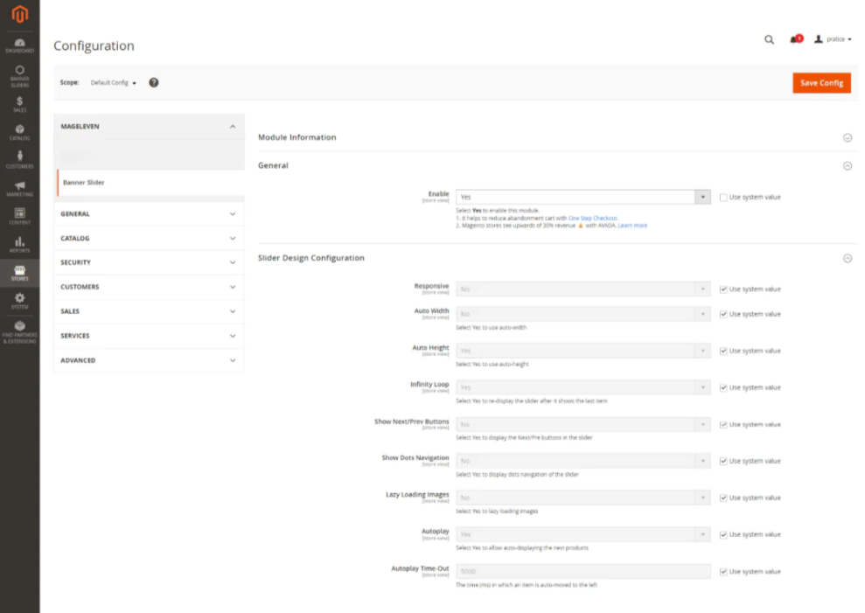The image size is (865, 613).
Task: Go to Sales sidebar icon
Action: point(19,104)
